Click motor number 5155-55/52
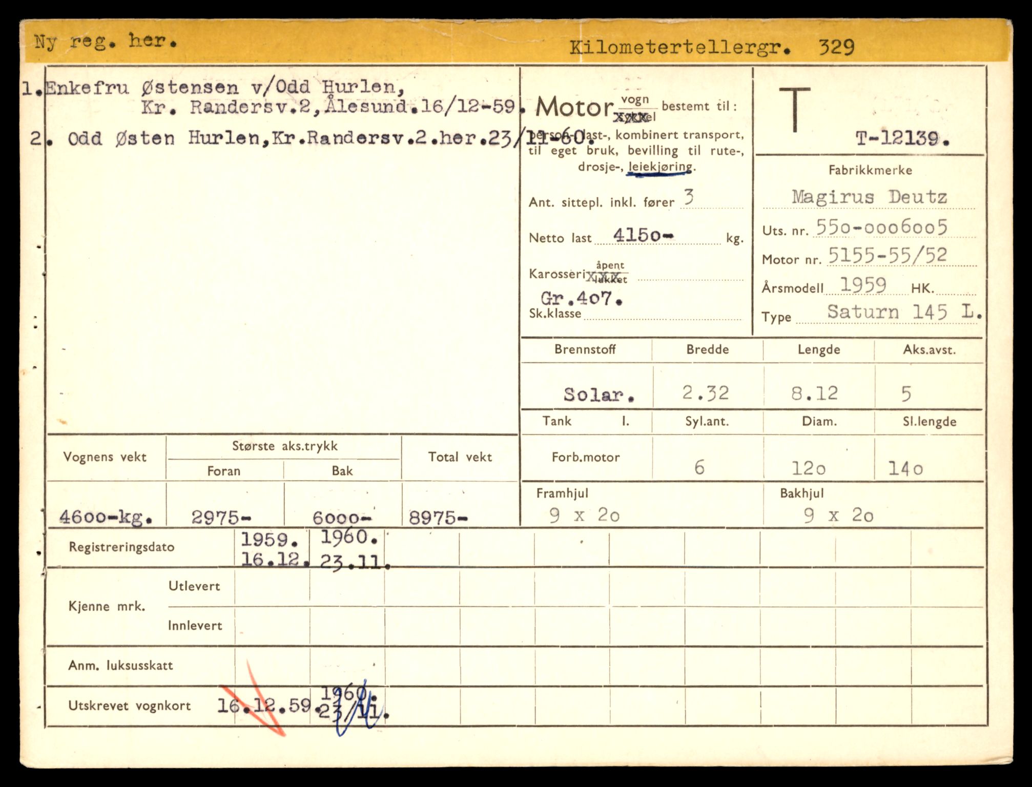Image resolution: width=1032 pixels, height=787 pixels. 887,255
